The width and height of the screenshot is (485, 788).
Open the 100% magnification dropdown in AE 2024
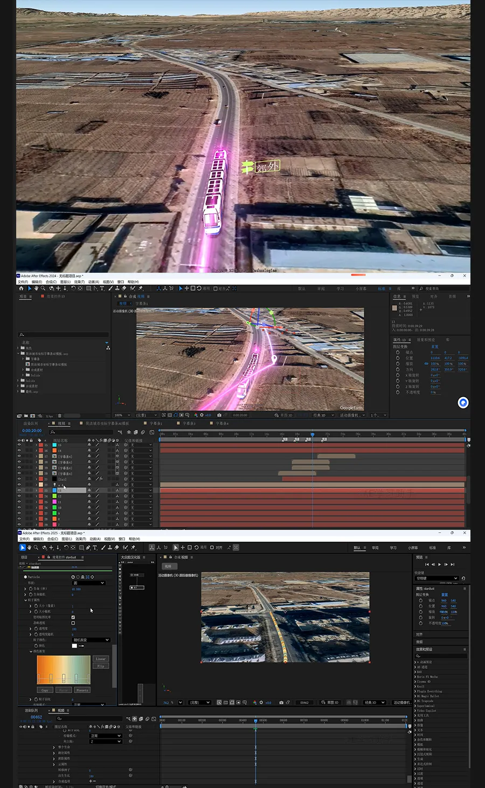click(x=122, y=415)
